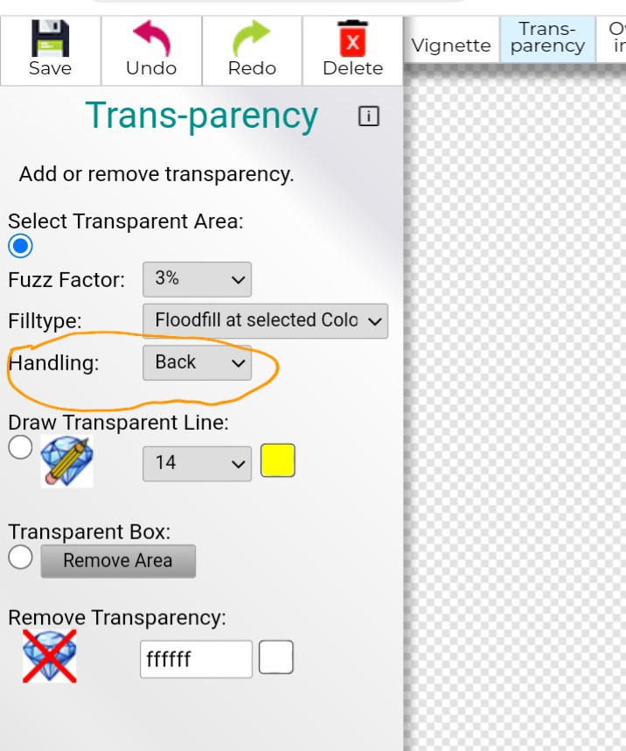The height and width of the screenshot is (751, 626).
Task: Open the Handling Back dropdown
Action: pyautogui.click(x=197, y=362)
